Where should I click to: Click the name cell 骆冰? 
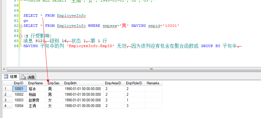click(x=36, y=89)
